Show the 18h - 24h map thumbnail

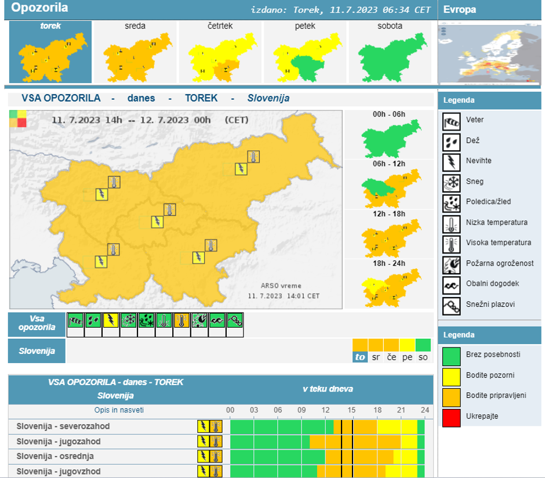[x=390, y=288]
